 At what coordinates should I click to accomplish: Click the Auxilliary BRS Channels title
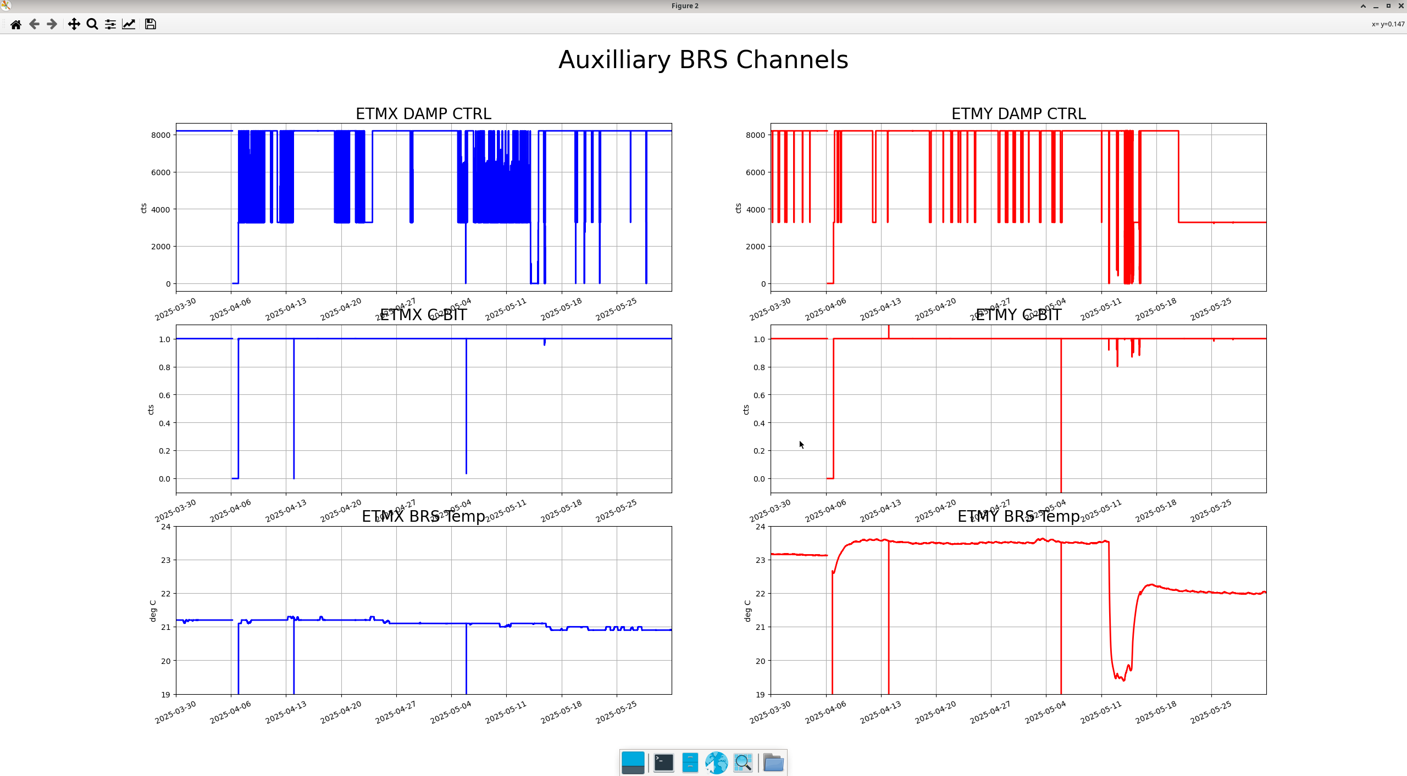(703, 60)
